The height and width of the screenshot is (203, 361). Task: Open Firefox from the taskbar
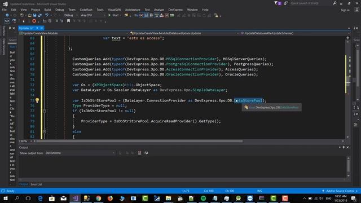click(x=110, y=198)
